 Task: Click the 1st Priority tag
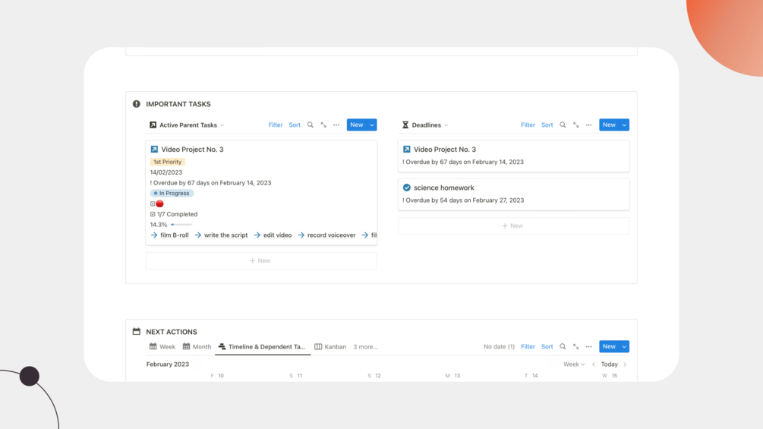click(x=167, y=162)
